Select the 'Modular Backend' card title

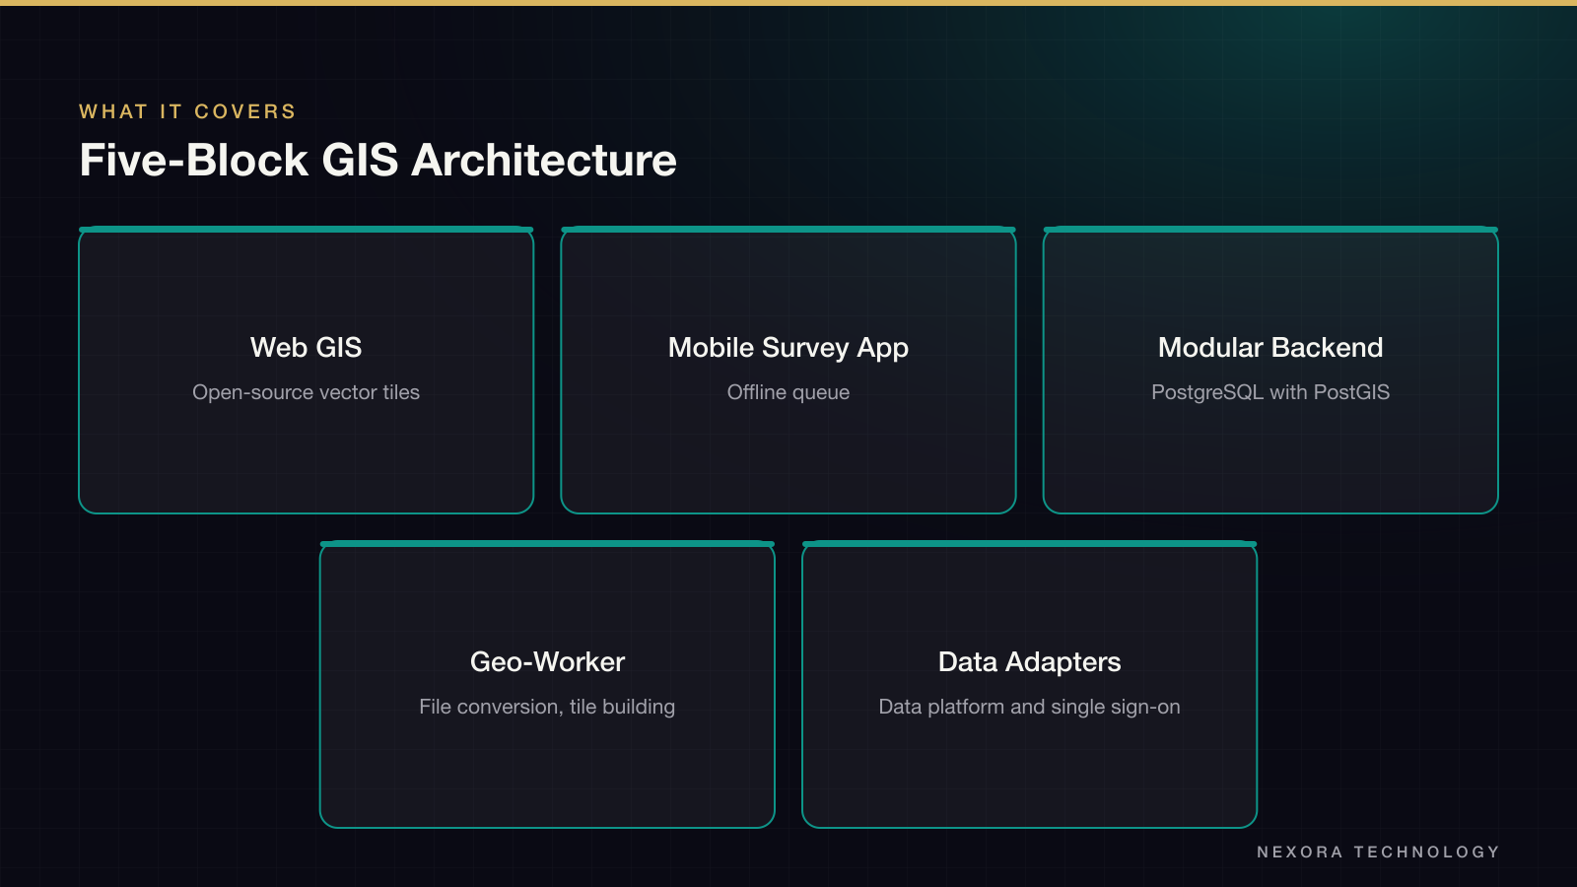[x=1270, y=347]
